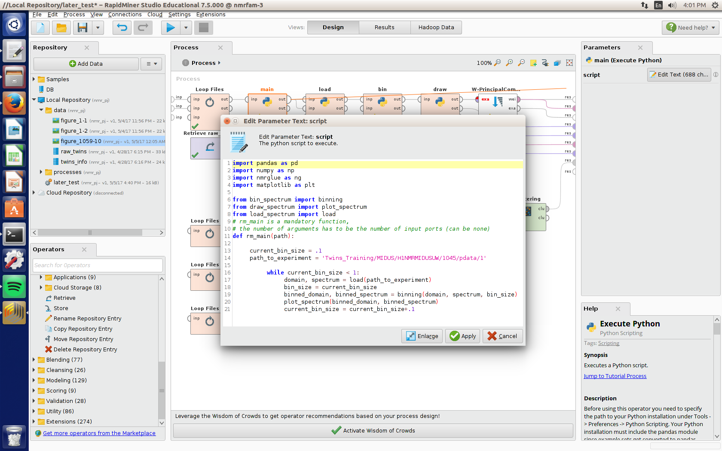Open the Extensions menu
This screenshot has width=722, height=451.
tap(211, 14)
